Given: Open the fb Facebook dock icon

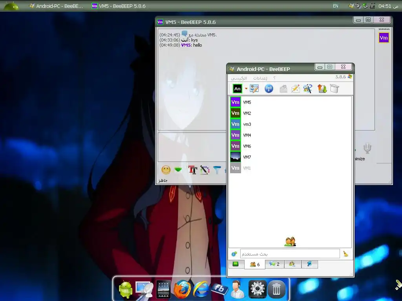Looking at the screenshot, I should point(219,289).
